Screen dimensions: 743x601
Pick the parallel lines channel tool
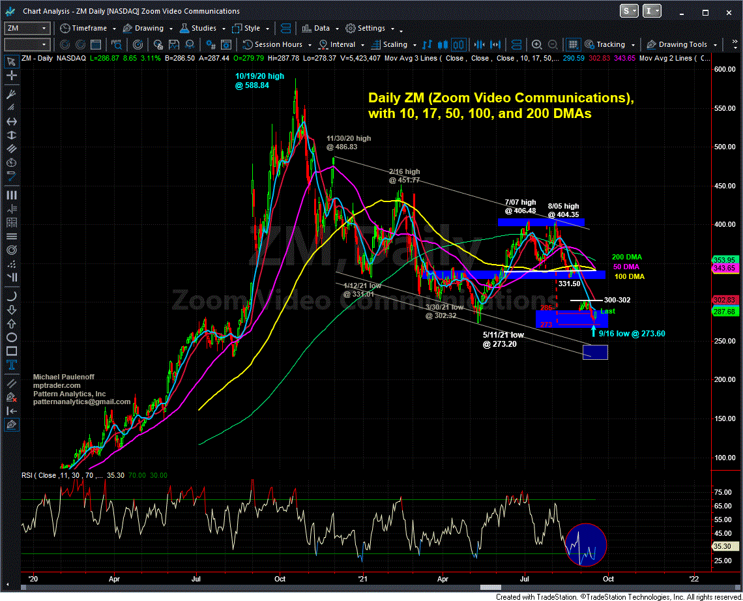11,149
